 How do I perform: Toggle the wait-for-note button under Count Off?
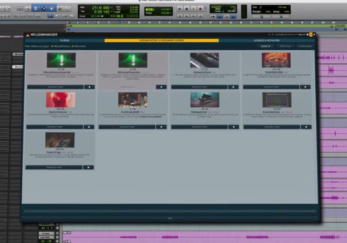click(x=213, y=16)
